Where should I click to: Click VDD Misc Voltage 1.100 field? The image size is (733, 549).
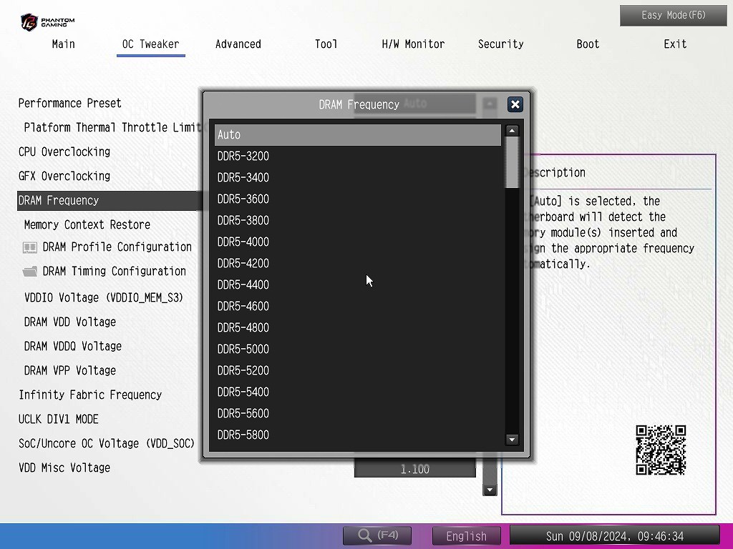click(x=414, y=470)
